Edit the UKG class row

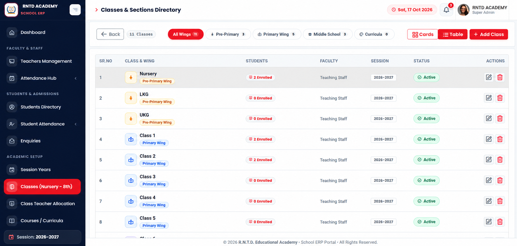(489, 119)
